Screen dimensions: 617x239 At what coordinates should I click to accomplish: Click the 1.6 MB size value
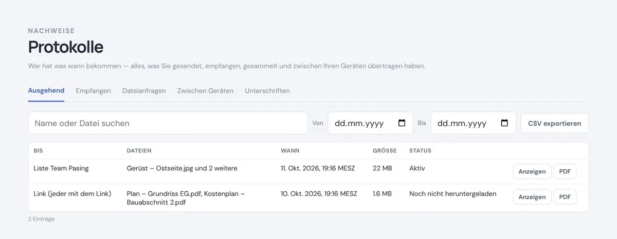point(382,194)
